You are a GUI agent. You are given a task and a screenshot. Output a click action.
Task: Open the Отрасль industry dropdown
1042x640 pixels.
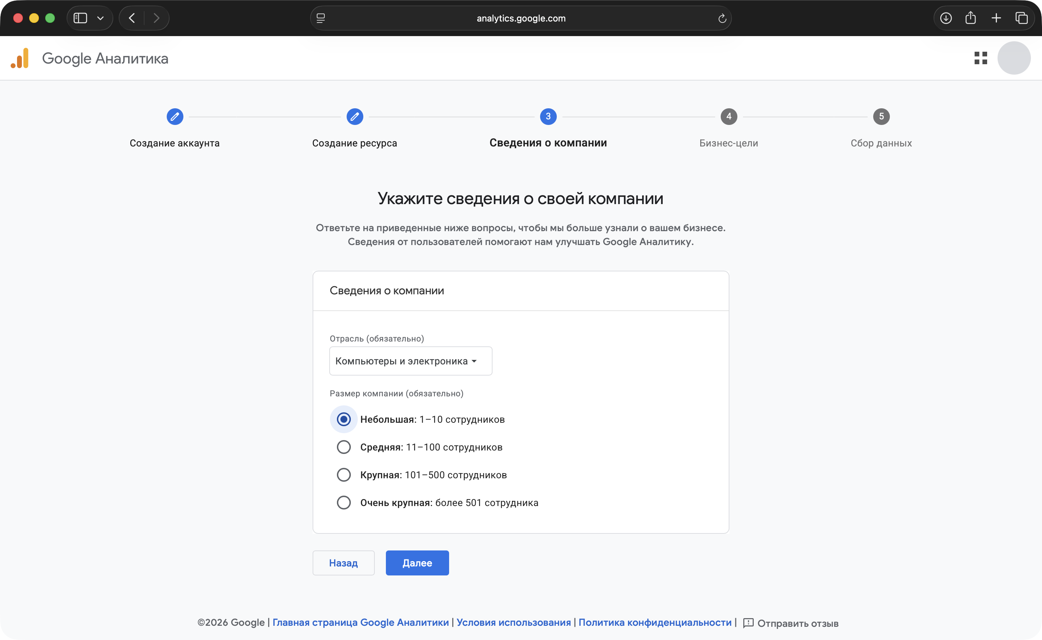click(411, 361)
